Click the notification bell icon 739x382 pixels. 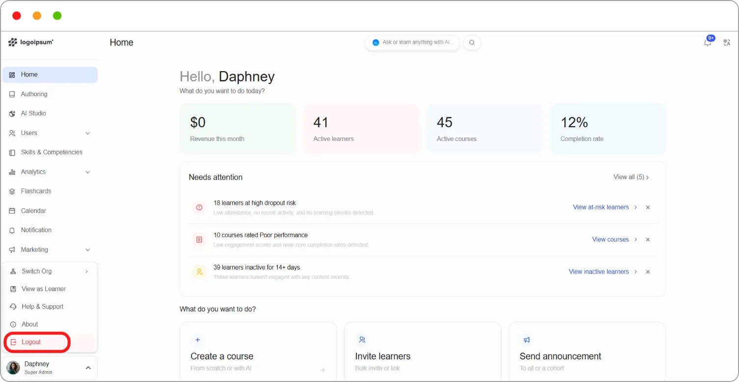point(708,43)
